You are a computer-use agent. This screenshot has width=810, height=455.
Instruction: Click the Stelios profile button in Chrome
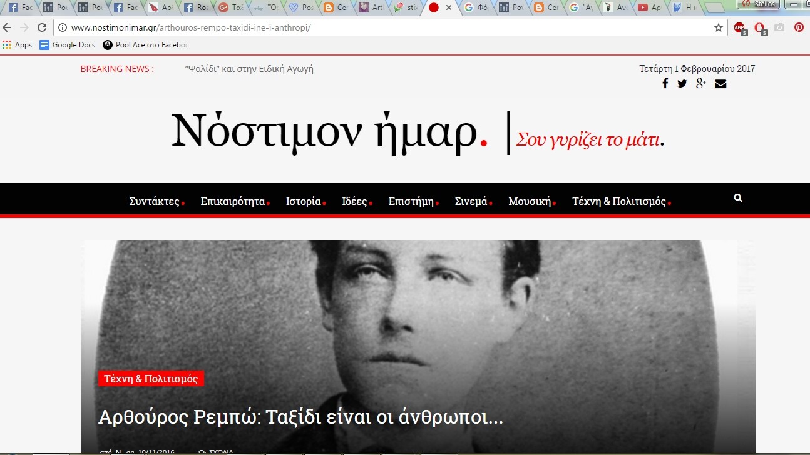click(x=759, y=4)
